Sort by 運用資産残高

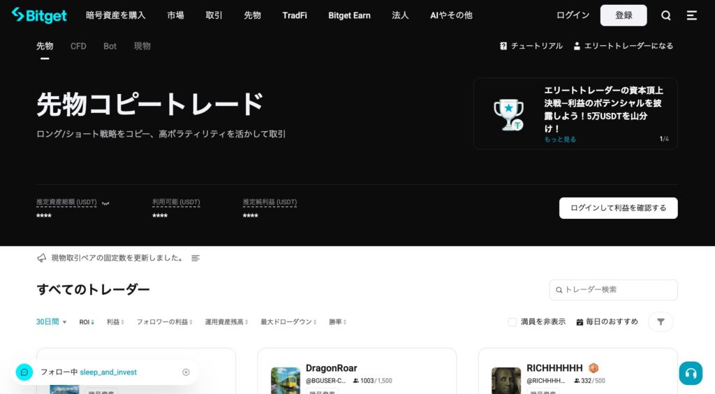click(x=226, y=322)
